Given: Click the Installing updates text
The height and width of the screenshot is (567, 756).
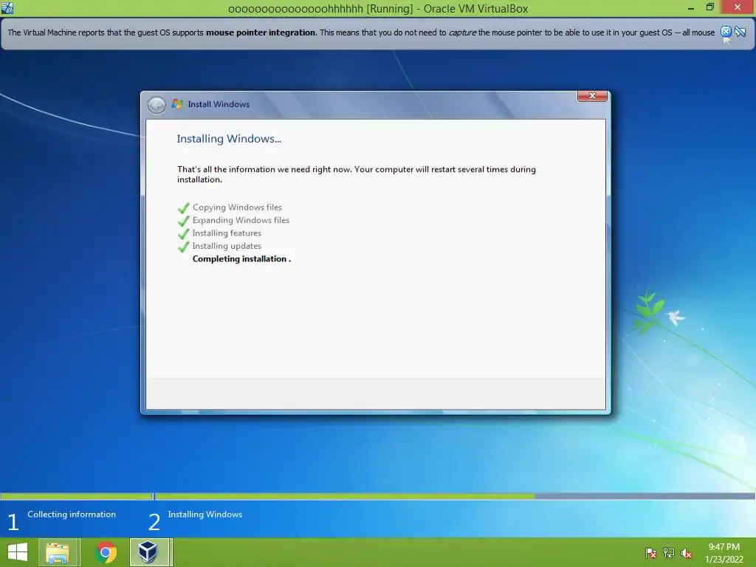Looking at the screenshot, I should click(x=227, y=246).
